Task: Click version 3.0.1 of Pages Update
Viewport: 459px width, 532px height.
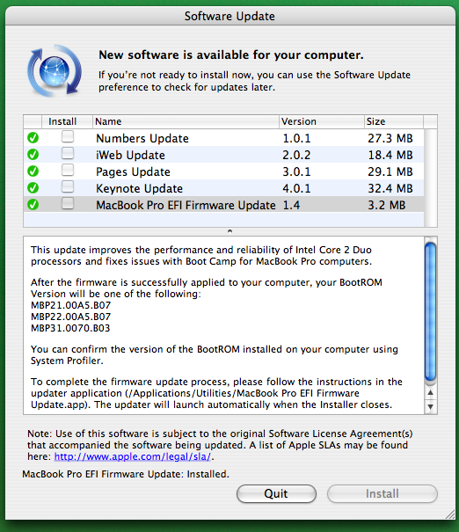Action: [x=296, y=171]
